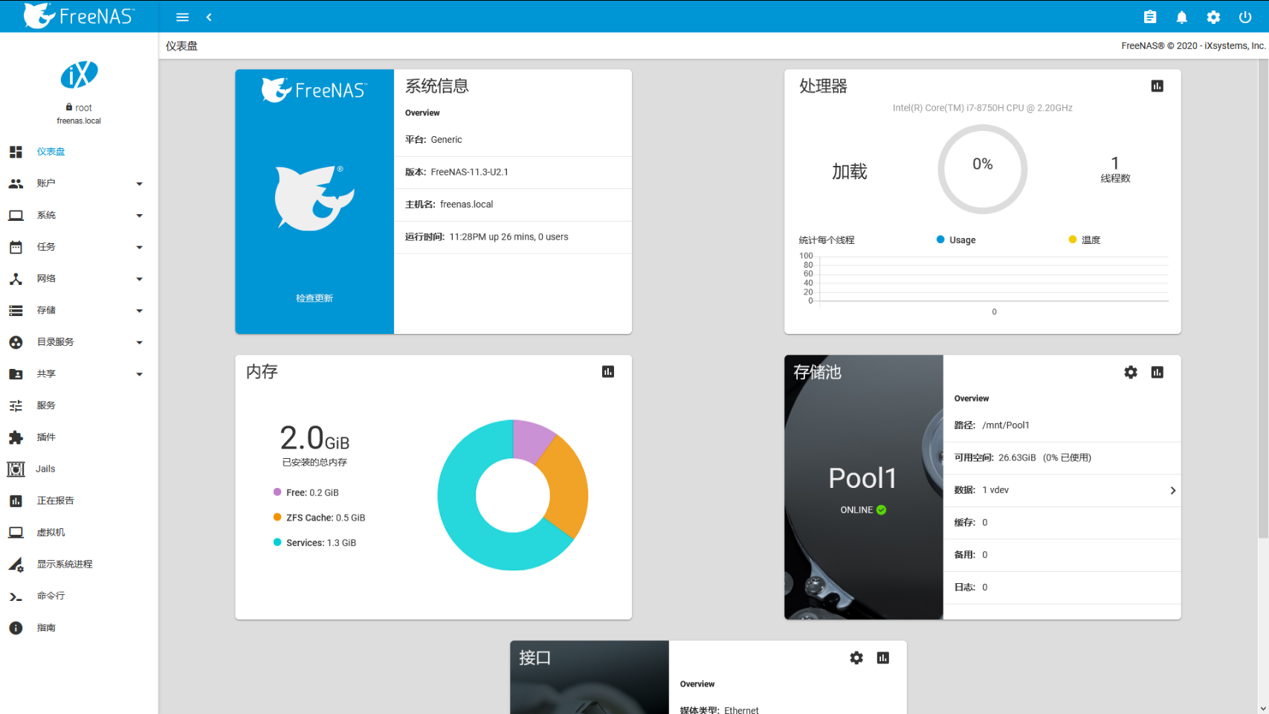
Task: Expand the 目录服务 menu arrow
Action: [139, 343]
